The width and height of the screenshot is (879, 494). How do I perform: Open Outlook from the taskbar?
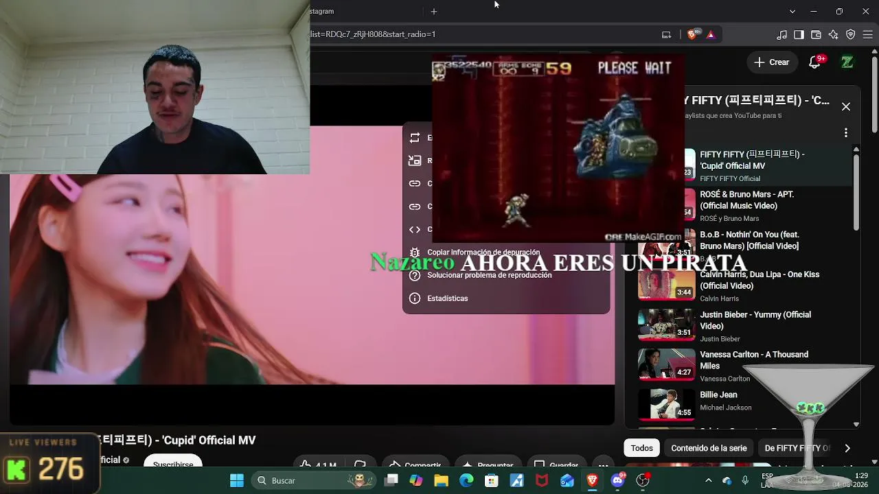click(567, 480)
